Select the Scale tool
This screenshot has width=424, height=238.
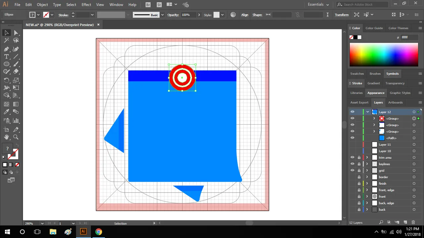tap(16, 80)
